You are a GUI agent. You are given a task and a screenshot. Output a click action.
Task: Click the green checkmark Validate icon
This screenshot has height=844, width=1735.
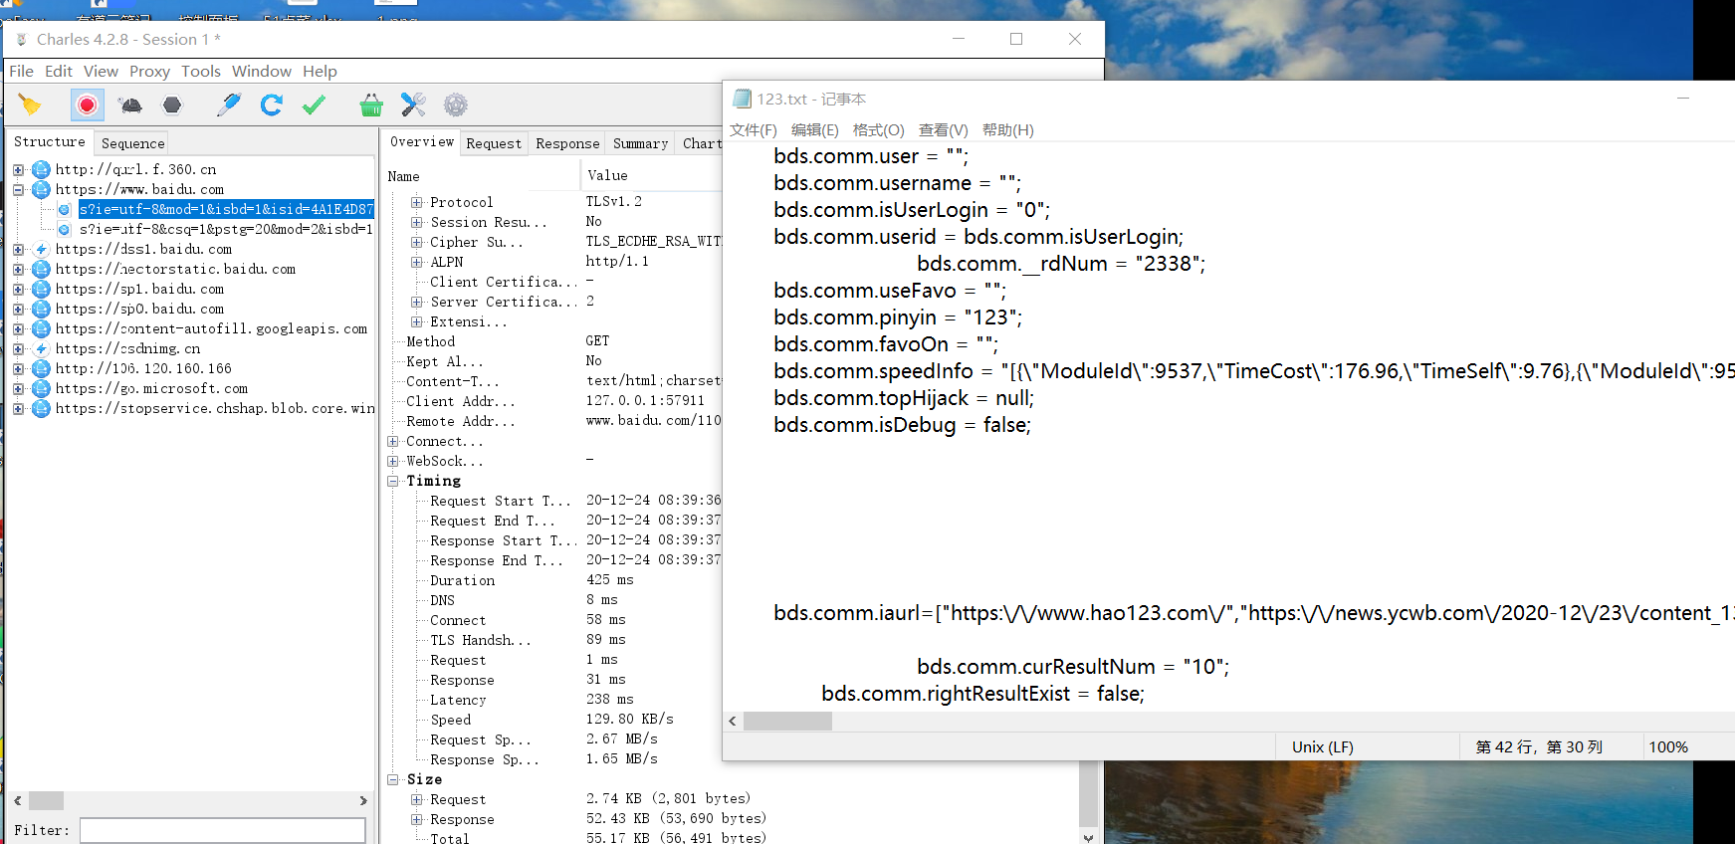coord(314,105)
